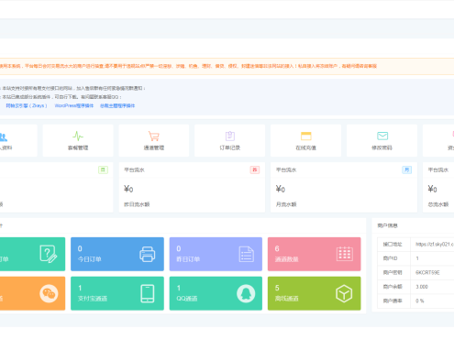Click the rate value 0 %
The width and height of the screenshot is (454, 339).
(420, 301)
